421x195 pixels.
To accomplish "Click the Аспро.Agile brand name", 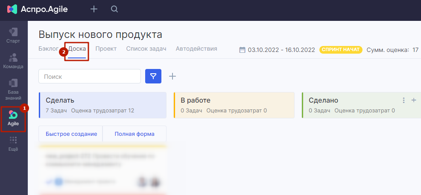I will 44,9.
